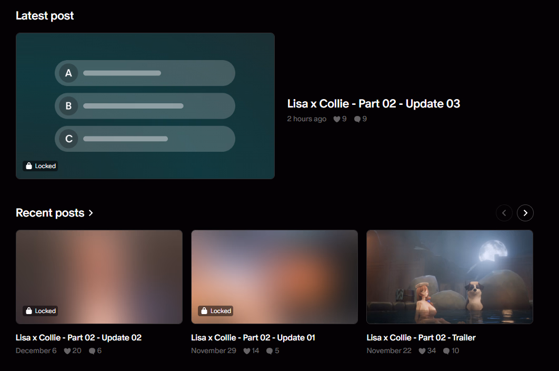This screenshot has height=371, width=559.
Task: Like the Part 02 Trailer post
Action: [422, 351]
